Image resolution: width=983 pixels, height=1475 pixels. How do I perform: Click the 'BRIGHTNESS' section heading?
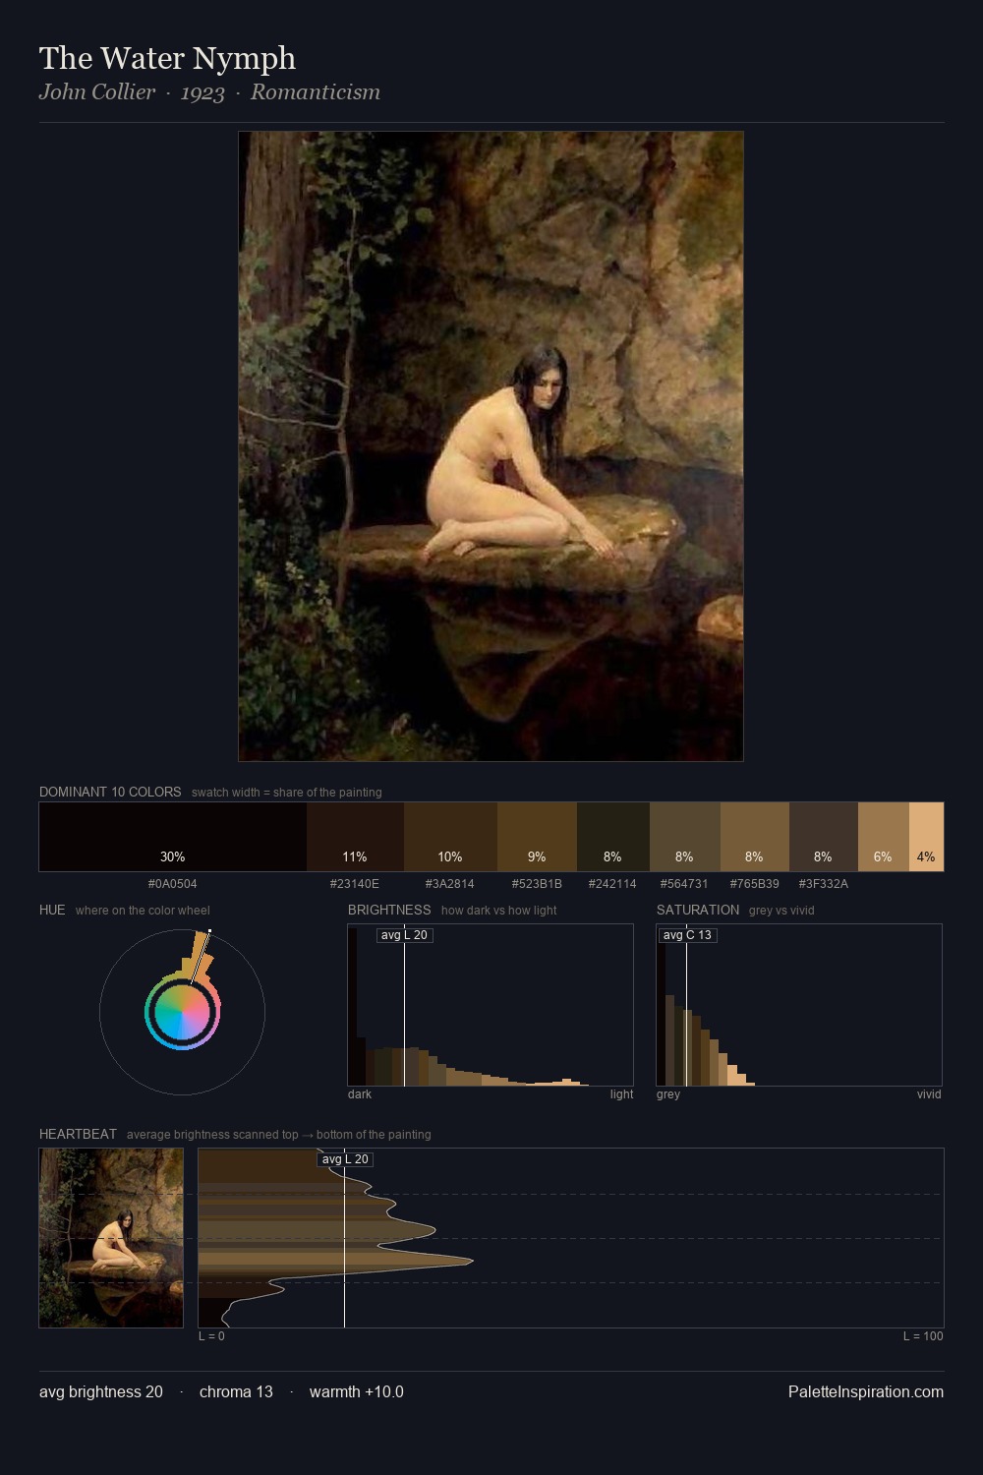[389, 910]
